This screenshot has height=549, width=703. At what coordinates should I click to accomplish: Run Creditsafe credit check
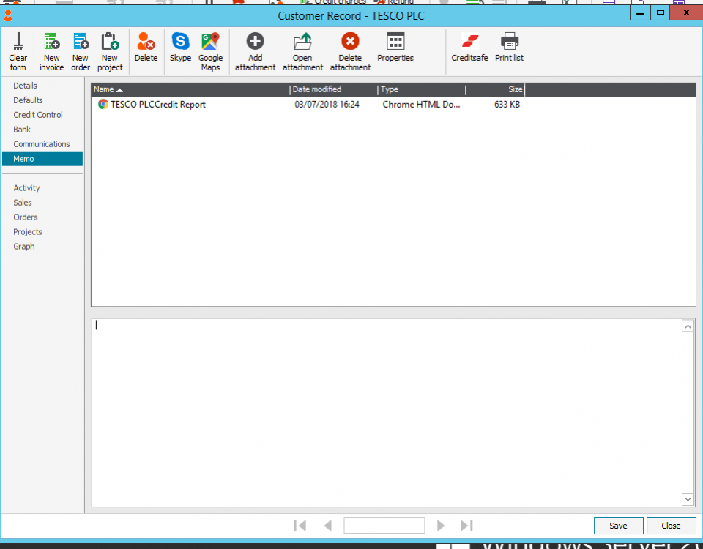(x=469, y=47)
